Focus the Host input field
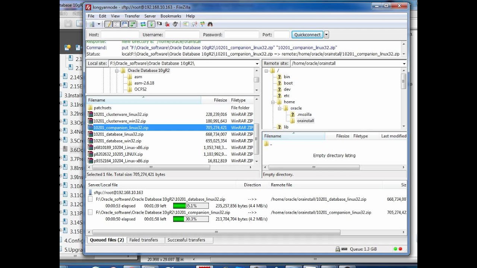477x268 pixels. pos(120,35)
